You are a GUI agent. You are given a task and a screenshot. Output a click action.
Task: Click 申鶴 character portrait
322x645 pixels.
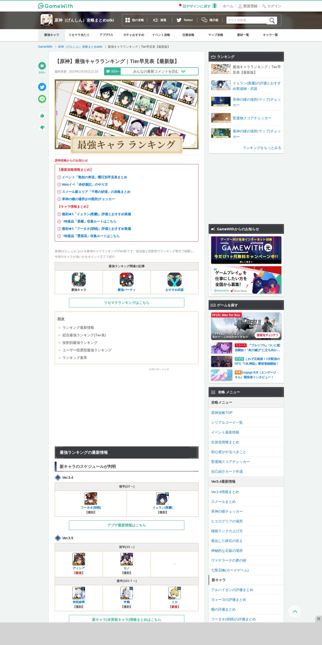127,593
